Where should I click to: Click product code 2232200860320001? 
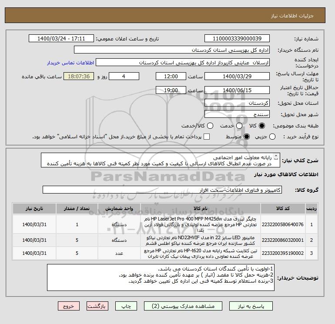click(x=283, y=240)
